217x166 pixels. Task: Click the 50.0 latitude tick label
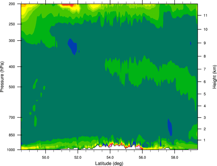[45, 158]
